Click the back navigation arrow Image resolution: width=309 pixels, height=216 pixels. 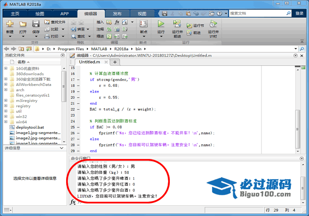pyautogui.click(x=6, y=49)
